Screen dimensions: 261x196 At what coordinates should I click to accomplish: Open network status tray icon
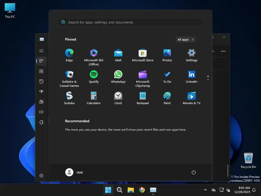[x=221, y=190]
